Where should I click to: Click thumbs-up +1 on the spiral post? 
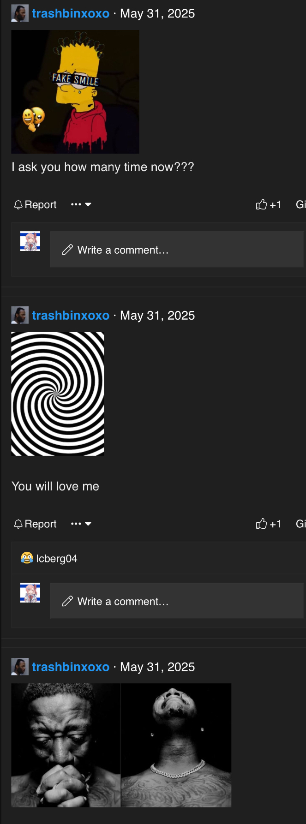point(268,524)
